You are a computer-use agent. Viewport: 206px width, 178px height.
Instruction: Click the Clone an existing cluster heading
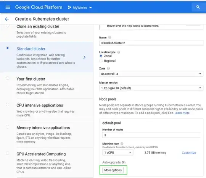tap(38, 26)
